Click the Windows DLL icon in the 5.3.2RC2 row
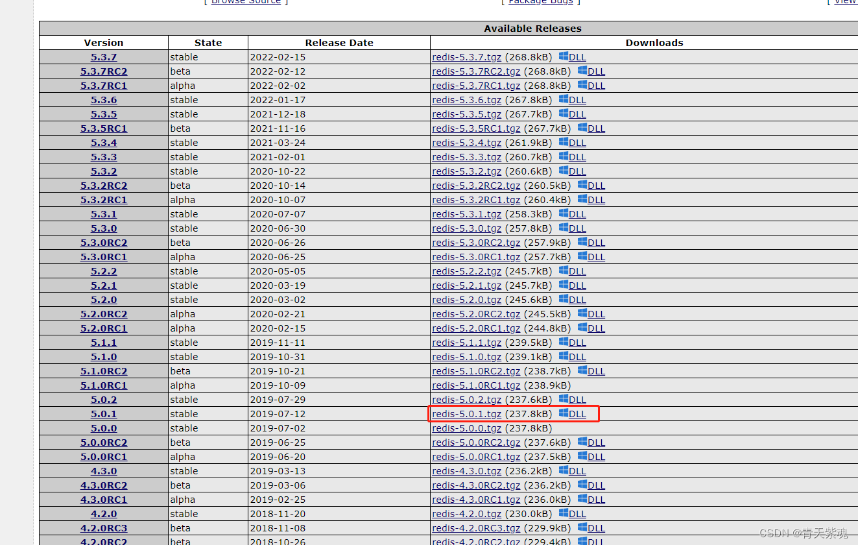 582,185
